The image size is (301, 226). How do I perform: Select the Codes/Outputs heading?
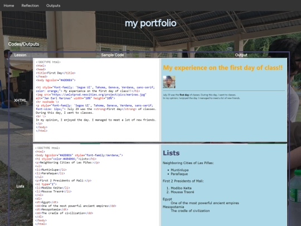[23, 44]
